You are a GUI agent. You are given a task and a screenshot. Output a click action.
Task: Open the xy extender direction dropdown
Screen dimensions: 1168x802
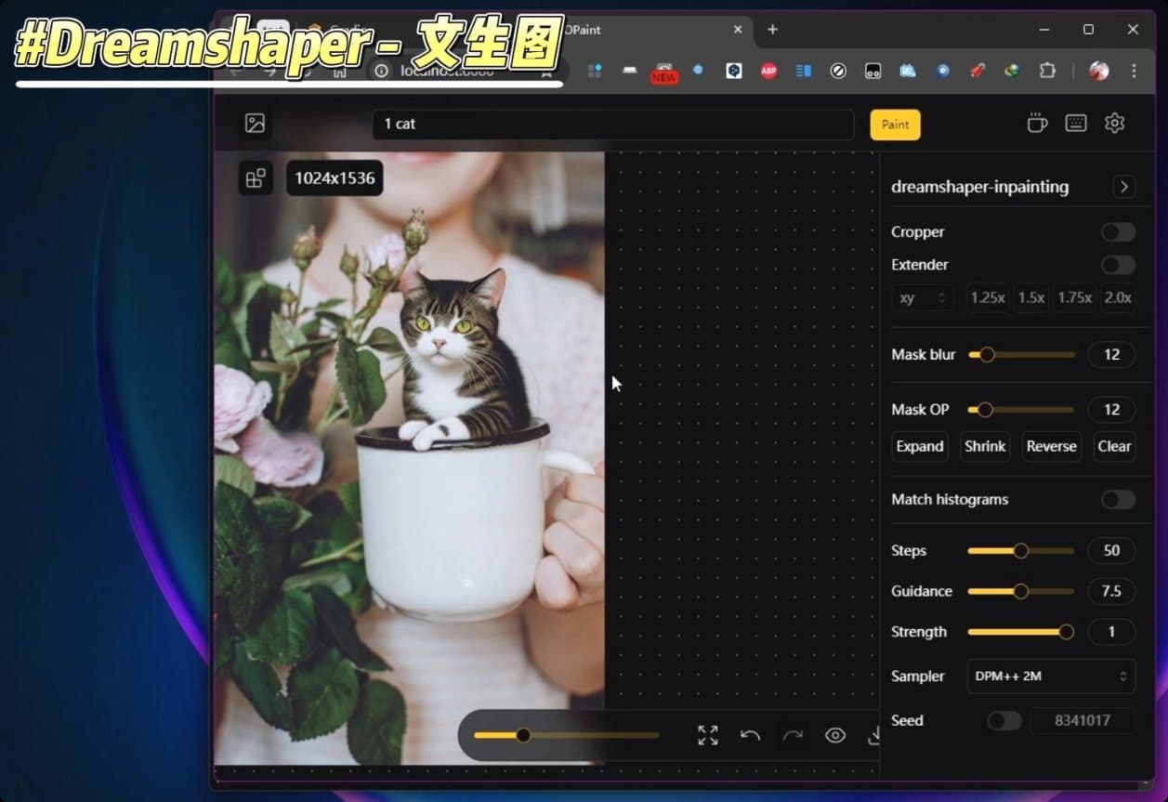[x=922, y=297]
